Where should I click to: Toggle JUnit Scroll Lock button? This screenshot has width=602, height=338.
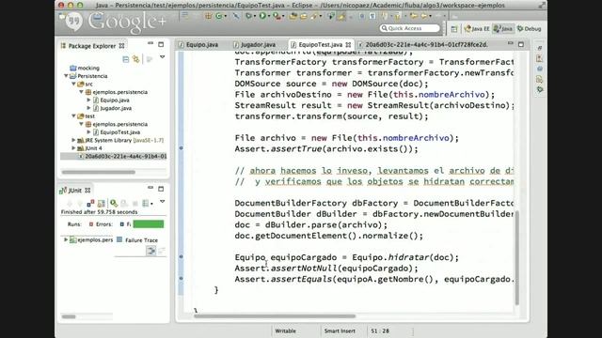pos(101,203)
